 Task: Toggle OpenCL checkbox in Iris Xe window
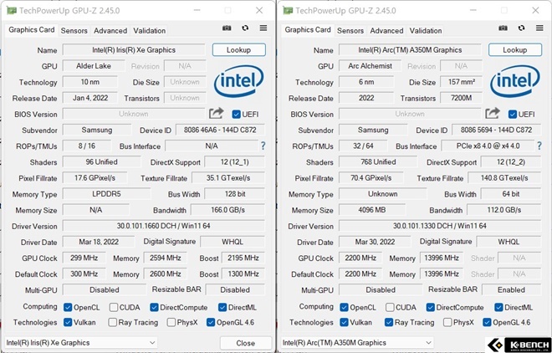(68, 307)
